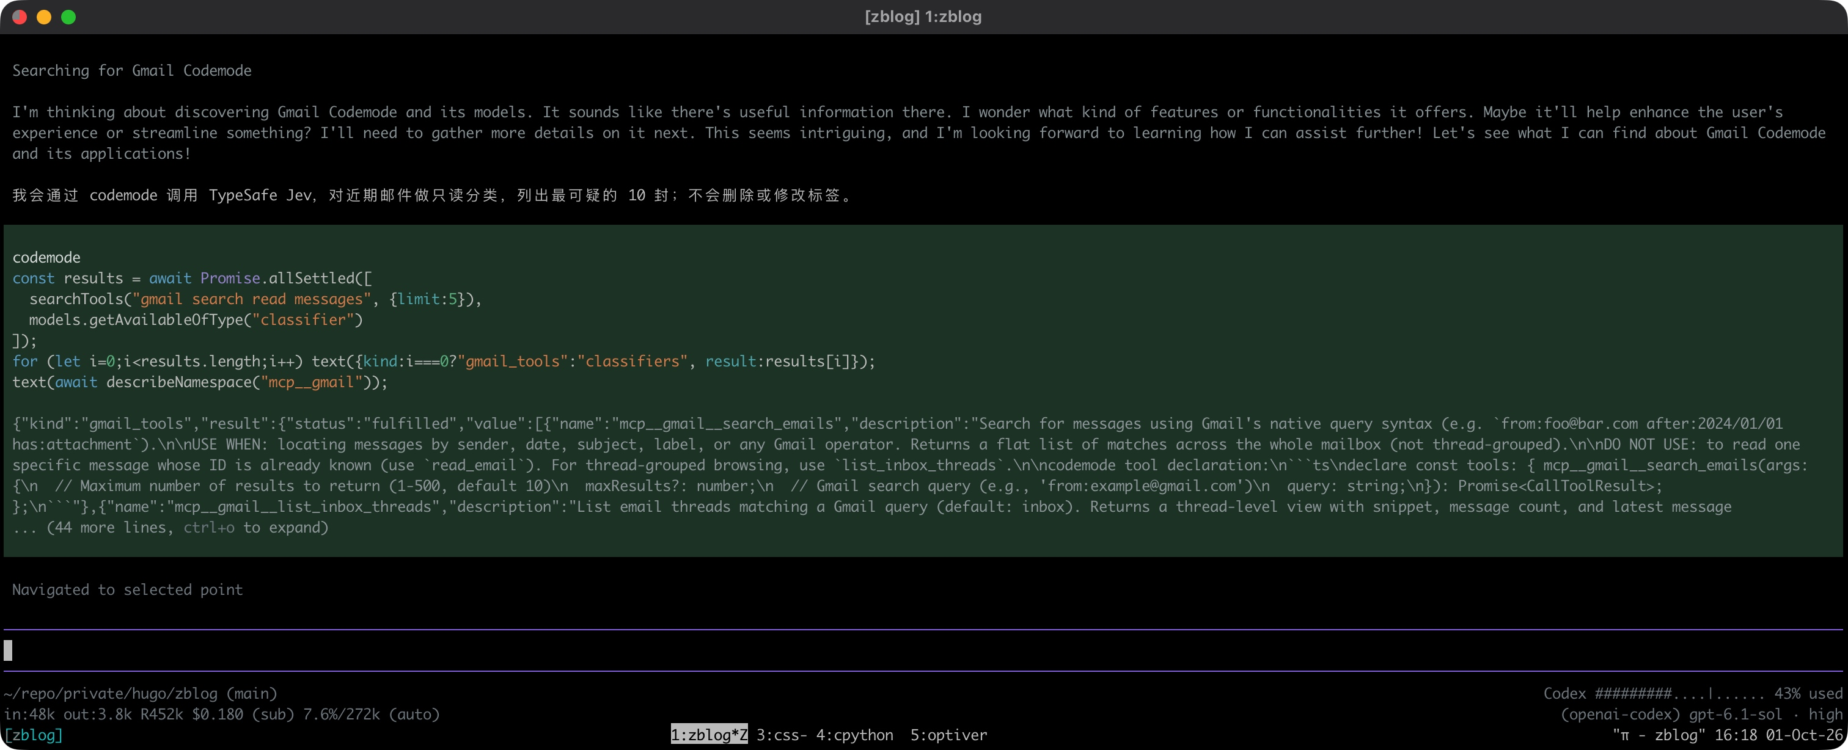1848x750 pixels.
Task: Click the 'high' reasoning level label
Action: coord(1825,714)
